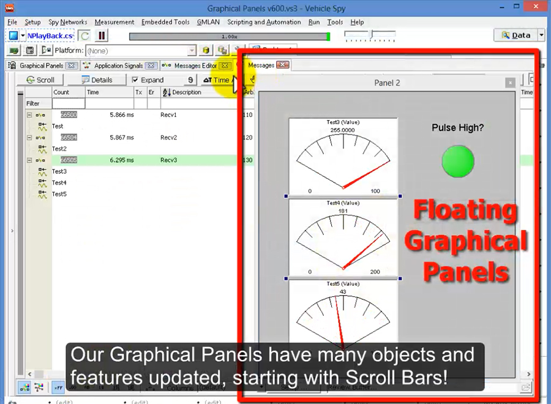551x404 pixels.
Task: Open the Embedded Tools menu
Action: [165, 22]
